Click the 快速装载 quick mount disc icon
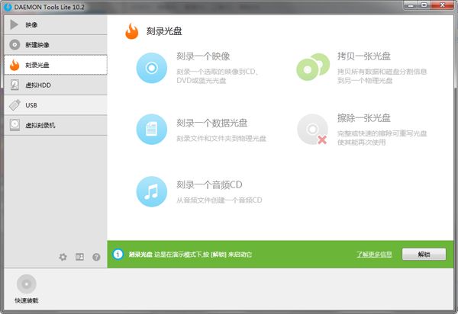 tap(27, 284)
